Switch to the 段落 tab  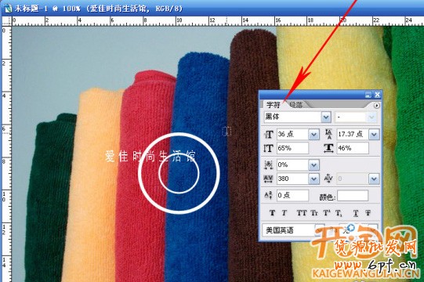pos(295,105)
